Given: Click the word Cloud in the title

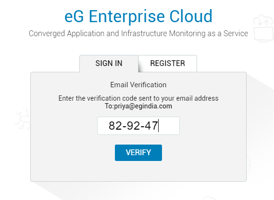Looking at the screenshot, I should [191, 16].
